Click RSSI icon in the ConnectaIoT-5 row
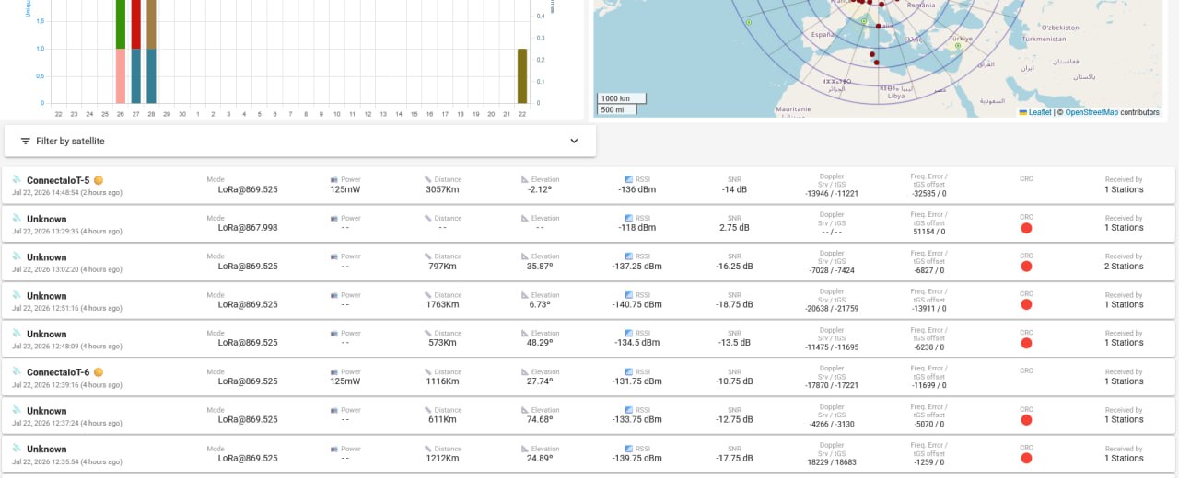 (x=629, y=179)
